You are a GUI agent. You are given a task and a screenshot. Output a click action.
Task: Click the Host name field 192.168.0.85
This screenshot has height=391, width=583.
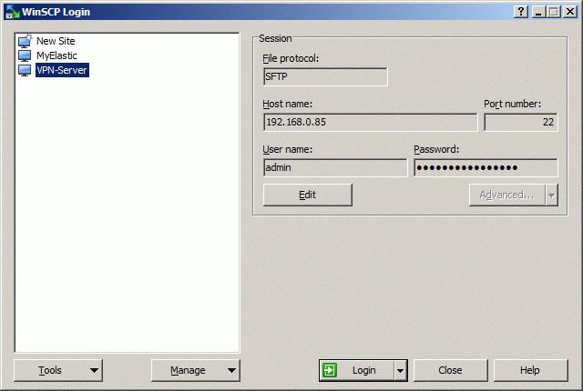click(371, 122)
